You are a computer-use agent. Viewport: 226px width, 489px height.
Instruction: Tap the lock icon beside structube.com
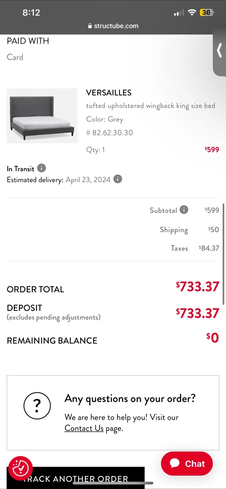pyautogui.click(x=90, y=26)
